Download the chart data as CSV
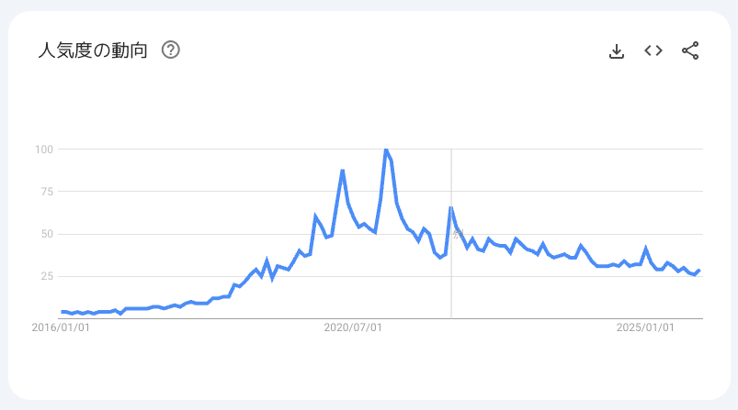This screenshot has width=738, height=410. 617,50
